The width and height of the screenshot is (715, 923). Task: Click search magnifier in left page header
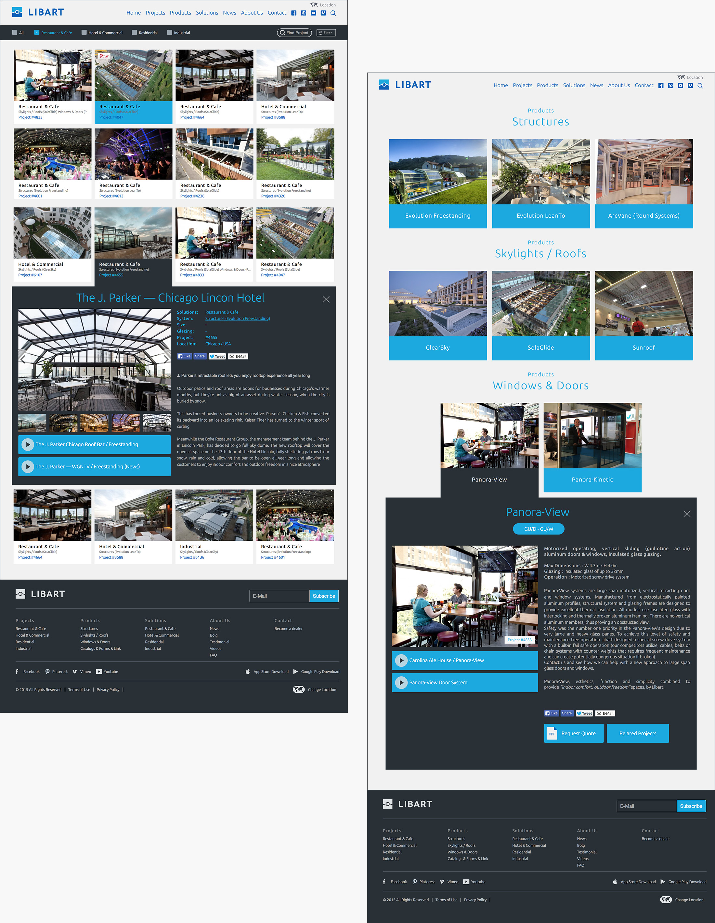tap(333, 13)
